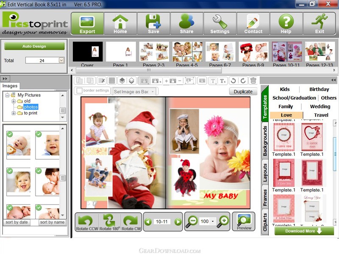Switch to the Backgrounds side tab
This screenshot has height=254, width=339.
(265, 141)
